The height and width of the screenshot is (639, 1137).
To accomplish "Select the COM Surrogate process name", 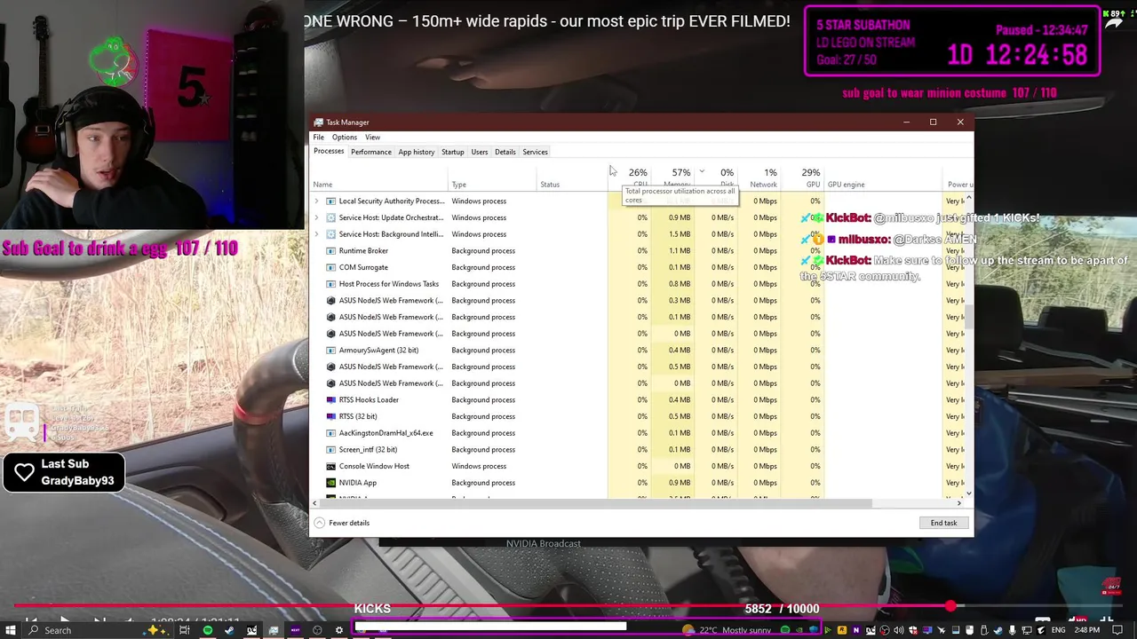I will coord(363,267).
